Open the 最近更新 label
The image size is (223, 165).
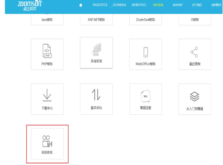tap(195, 64)
